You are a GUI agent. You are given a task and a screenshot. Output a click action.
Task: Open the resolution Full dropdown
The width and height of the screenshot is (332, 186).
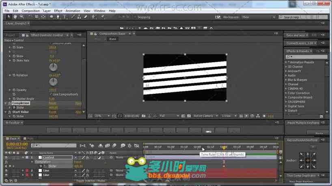pyautogui.click(x=169, y=116)
